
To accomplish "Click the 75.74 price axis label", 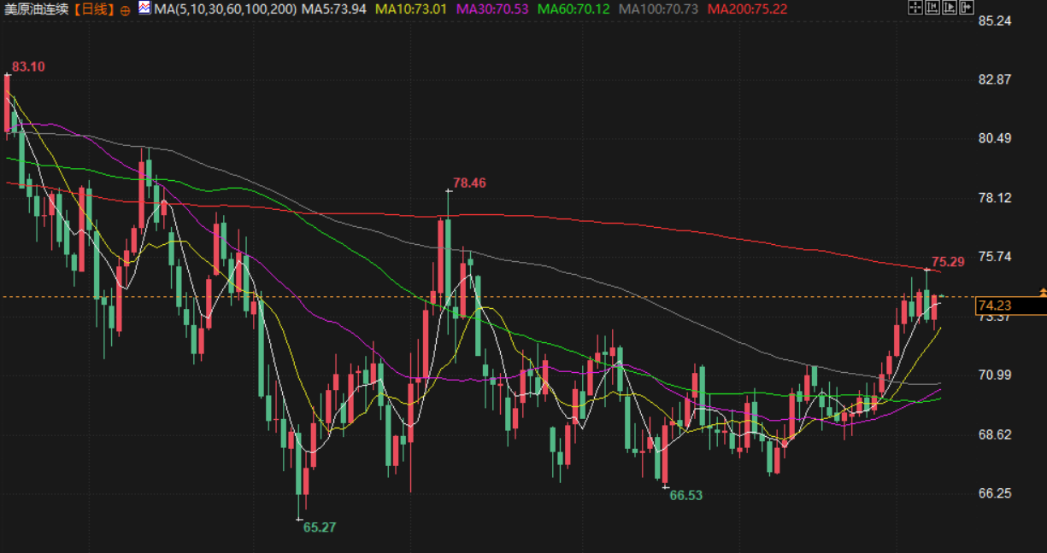I will tap(995, 257).
